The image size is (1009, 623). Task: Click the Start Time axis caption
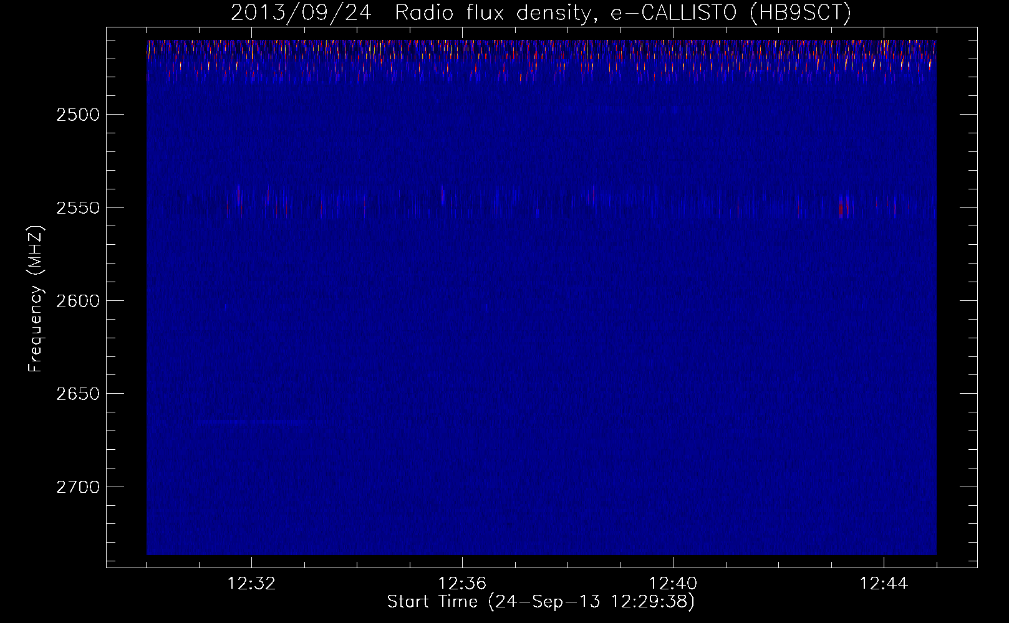[x=541, y=602]
